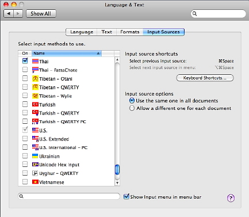Click the Show All button
This screenshot has width=249, height=217.
coord(41,14)
